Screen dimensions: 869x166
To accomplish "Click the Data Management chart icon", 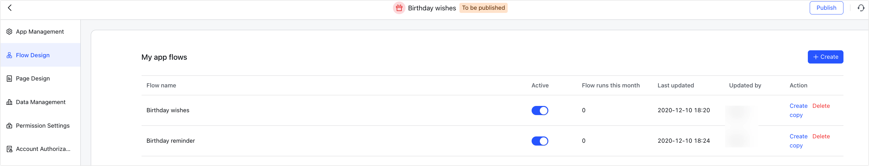I will [9, 102].
